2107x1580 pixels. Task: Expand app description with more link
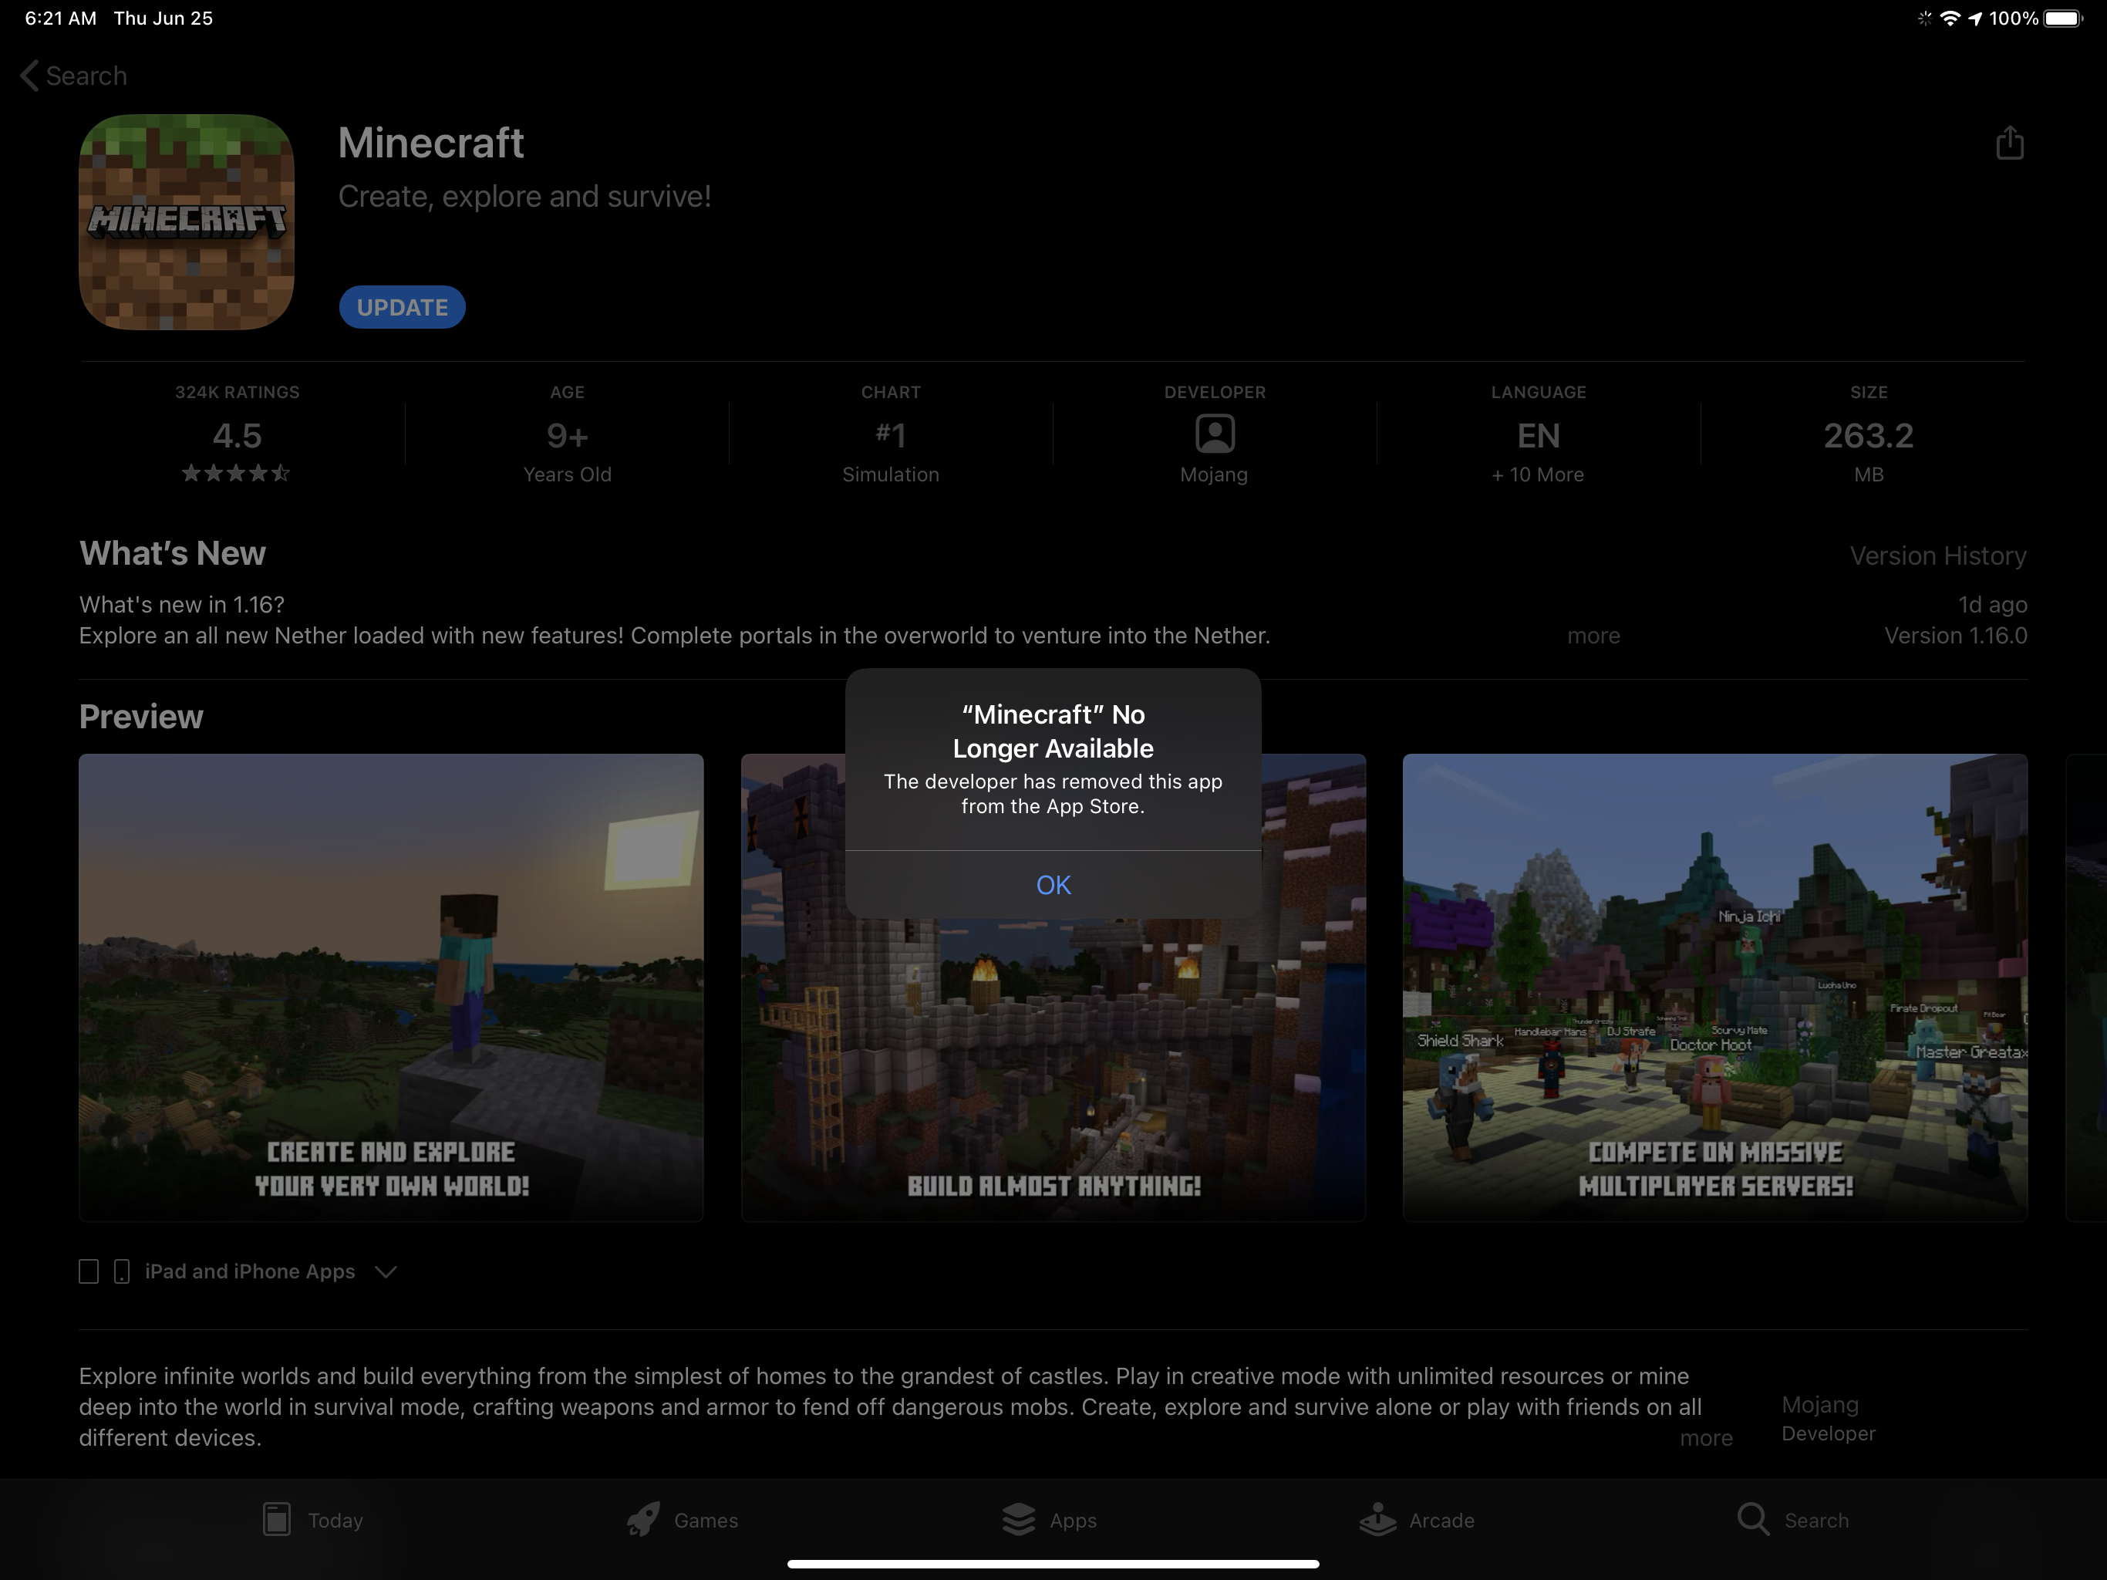1705,1438
